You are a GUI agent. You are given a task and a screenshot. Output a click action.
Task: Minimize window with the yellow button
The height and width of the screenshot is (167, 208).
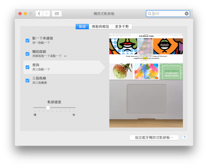coord(25,14)
